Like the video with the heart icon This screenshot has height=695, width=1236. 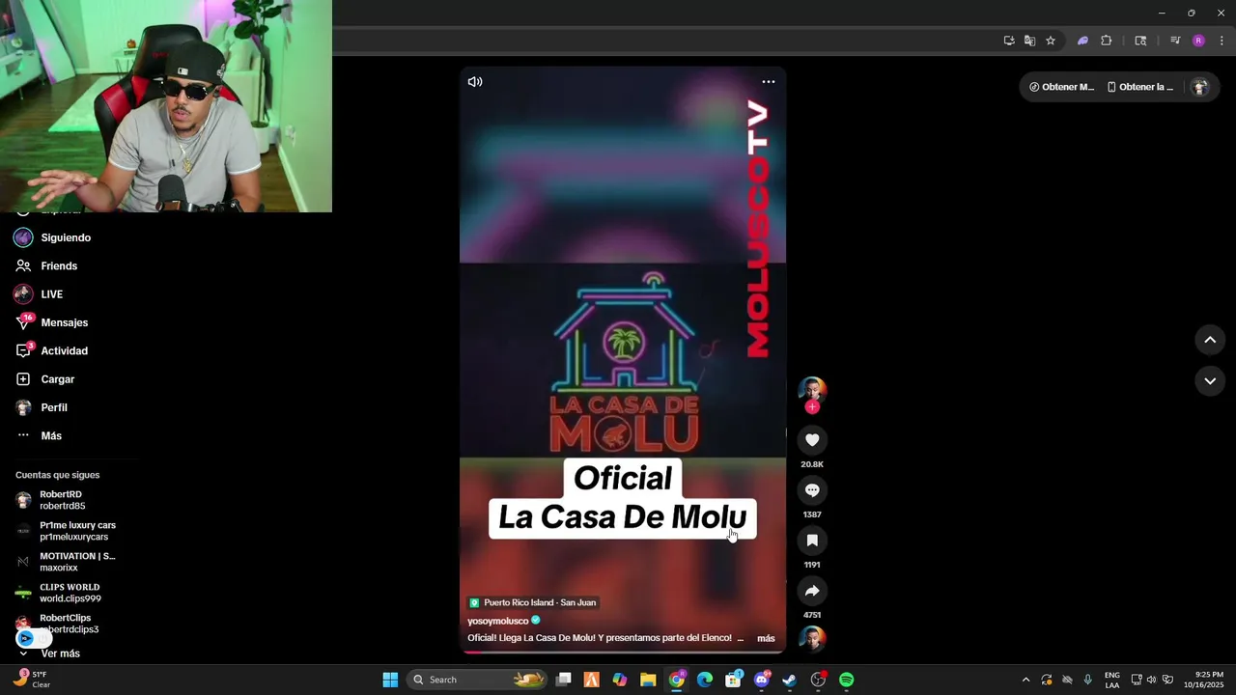coord(812,440)
